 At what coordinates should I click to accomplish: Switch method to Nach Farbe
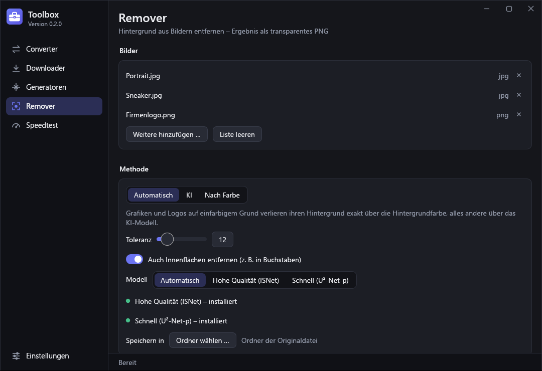[222, 195]
